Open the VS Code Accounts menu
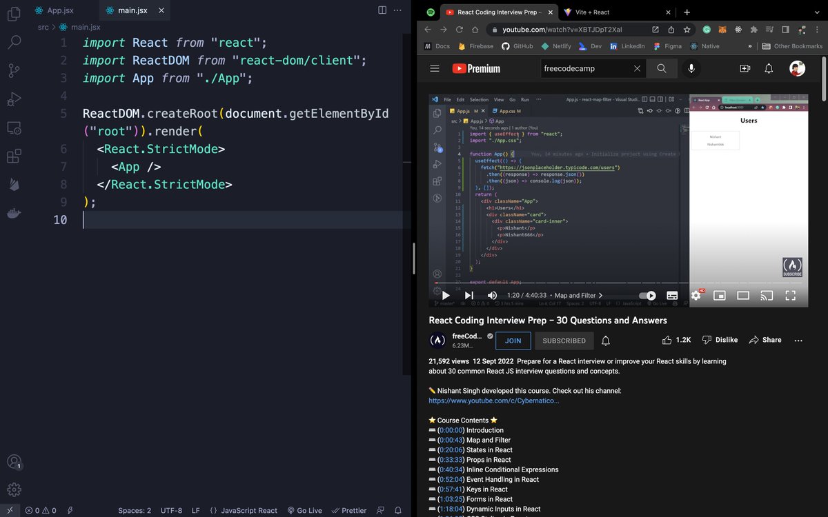The image size is (828, 517). (x=13, y=462)
